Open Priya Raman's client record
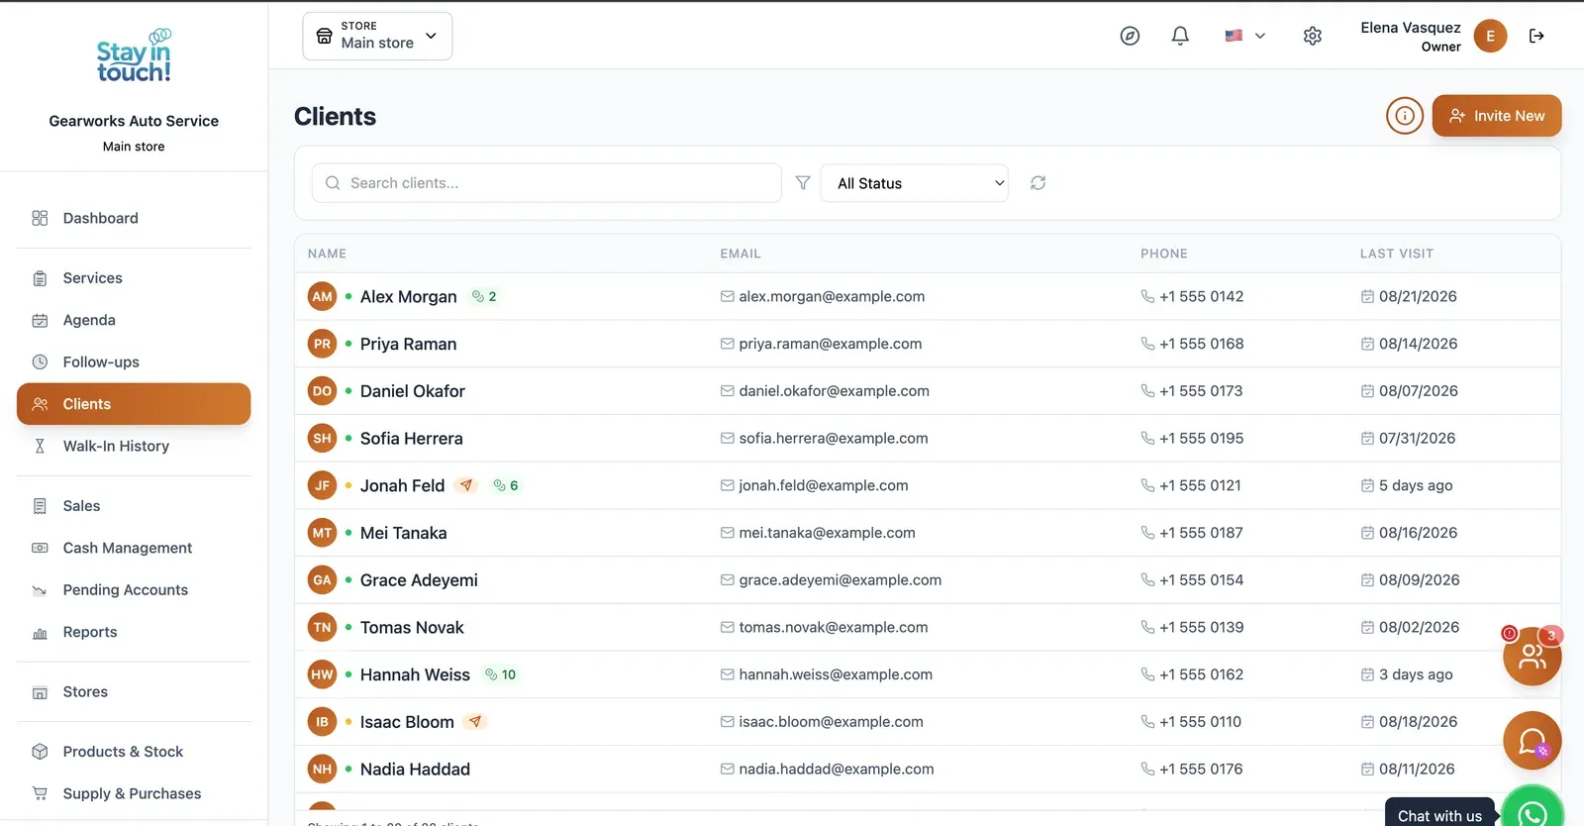This screenshot has width=1584, height=826. click(x=927, y=344)
